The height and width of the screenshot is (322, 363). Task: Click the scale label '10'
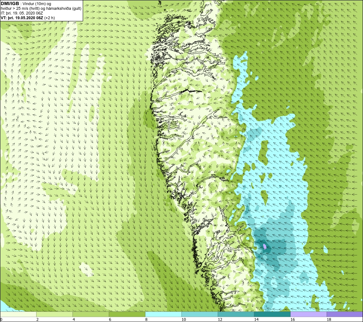click(184, 319)
